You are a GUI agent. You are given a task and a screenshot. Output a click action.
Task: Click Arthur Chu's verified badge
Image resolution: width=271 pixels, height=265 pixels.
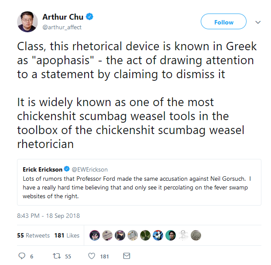click(89, 17)
